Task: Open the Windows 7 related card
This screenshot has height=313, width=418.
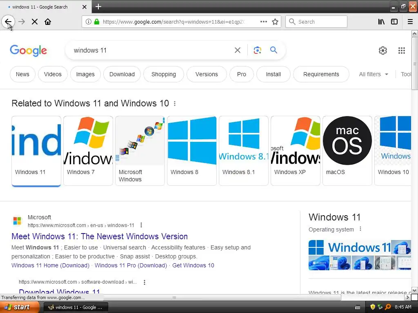Action: [88, 151]
